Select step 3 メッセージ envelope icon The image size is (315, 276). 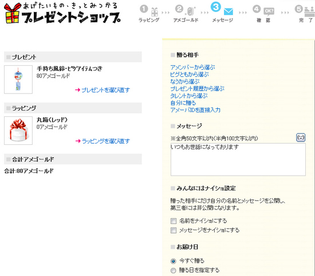tap(229, 11)
